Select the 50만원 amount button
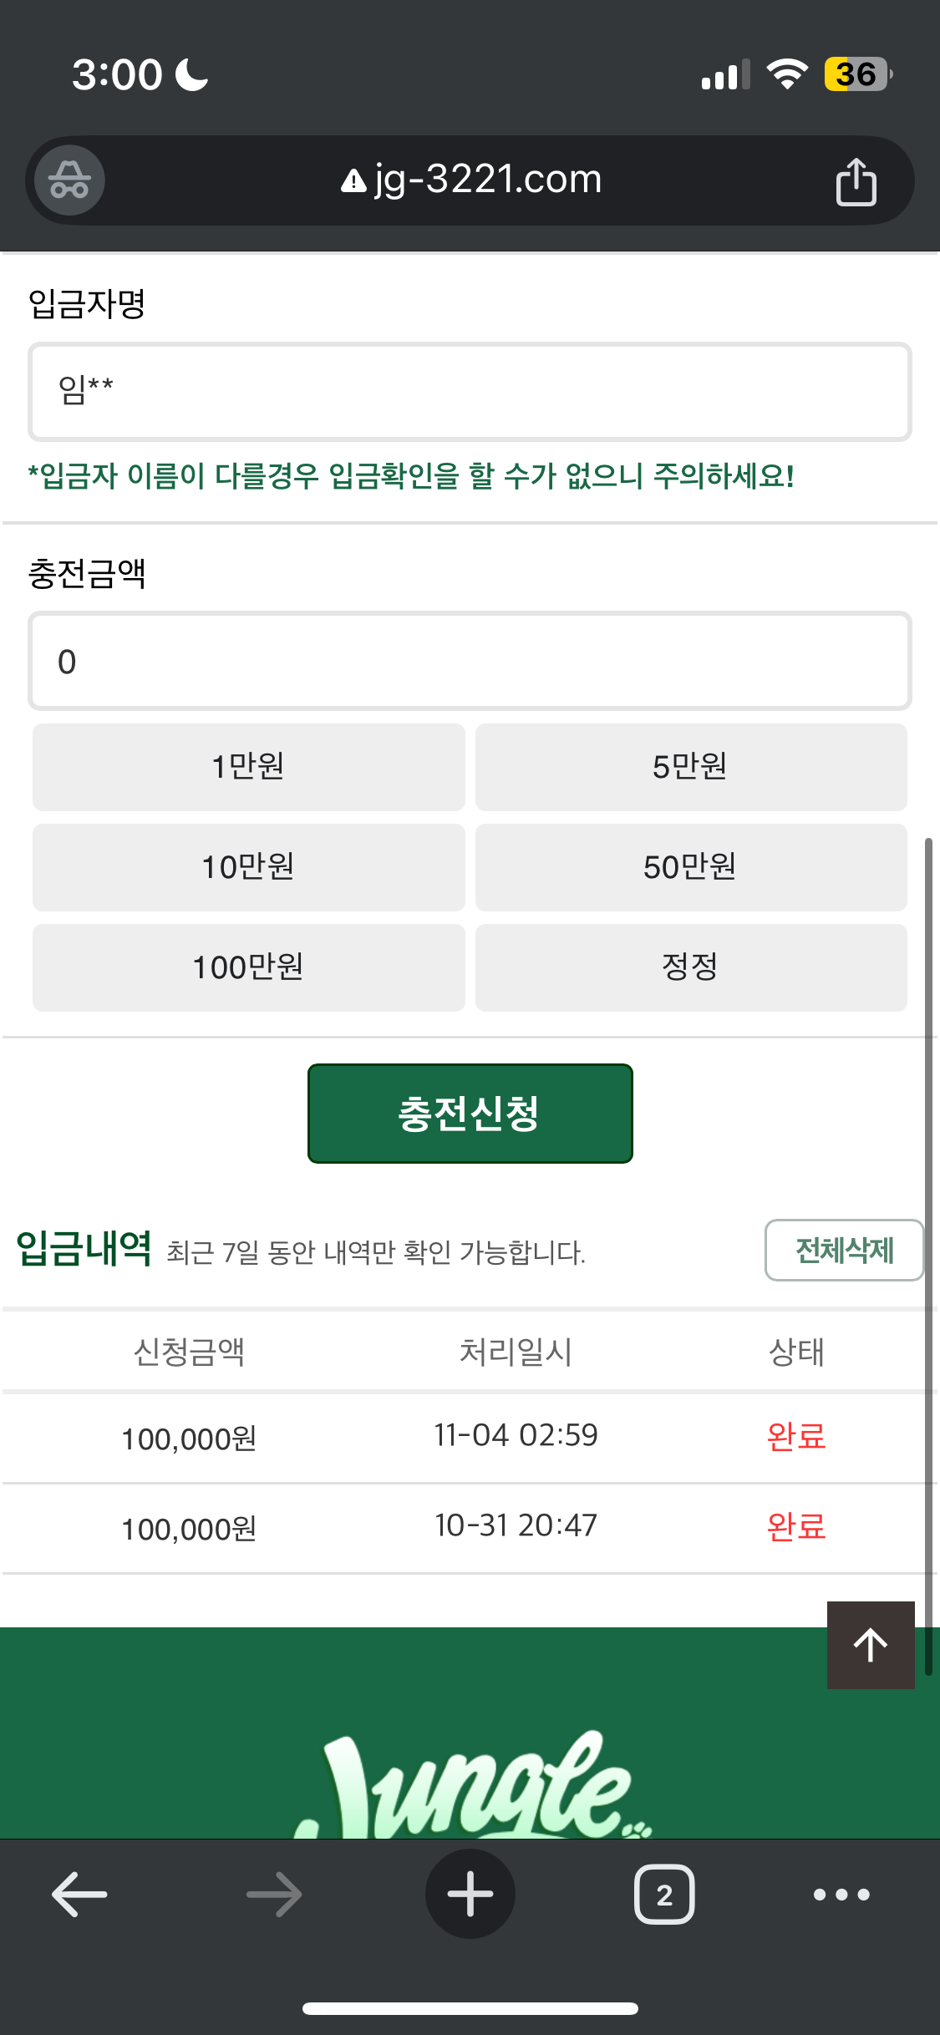The height and width of the screenshot is (2035, 940). click(x=691, y=867)
